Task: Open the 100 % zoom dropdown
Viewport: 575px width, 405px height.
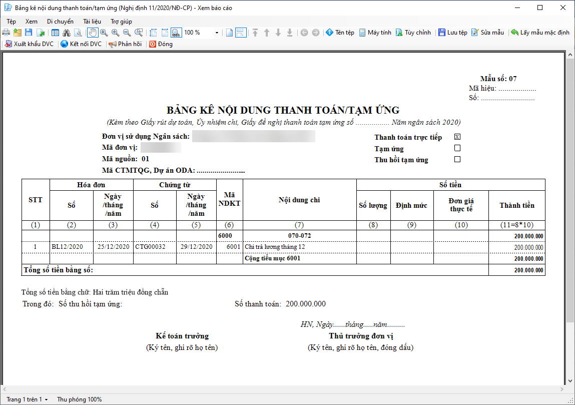Action: [x=217, y=33]
